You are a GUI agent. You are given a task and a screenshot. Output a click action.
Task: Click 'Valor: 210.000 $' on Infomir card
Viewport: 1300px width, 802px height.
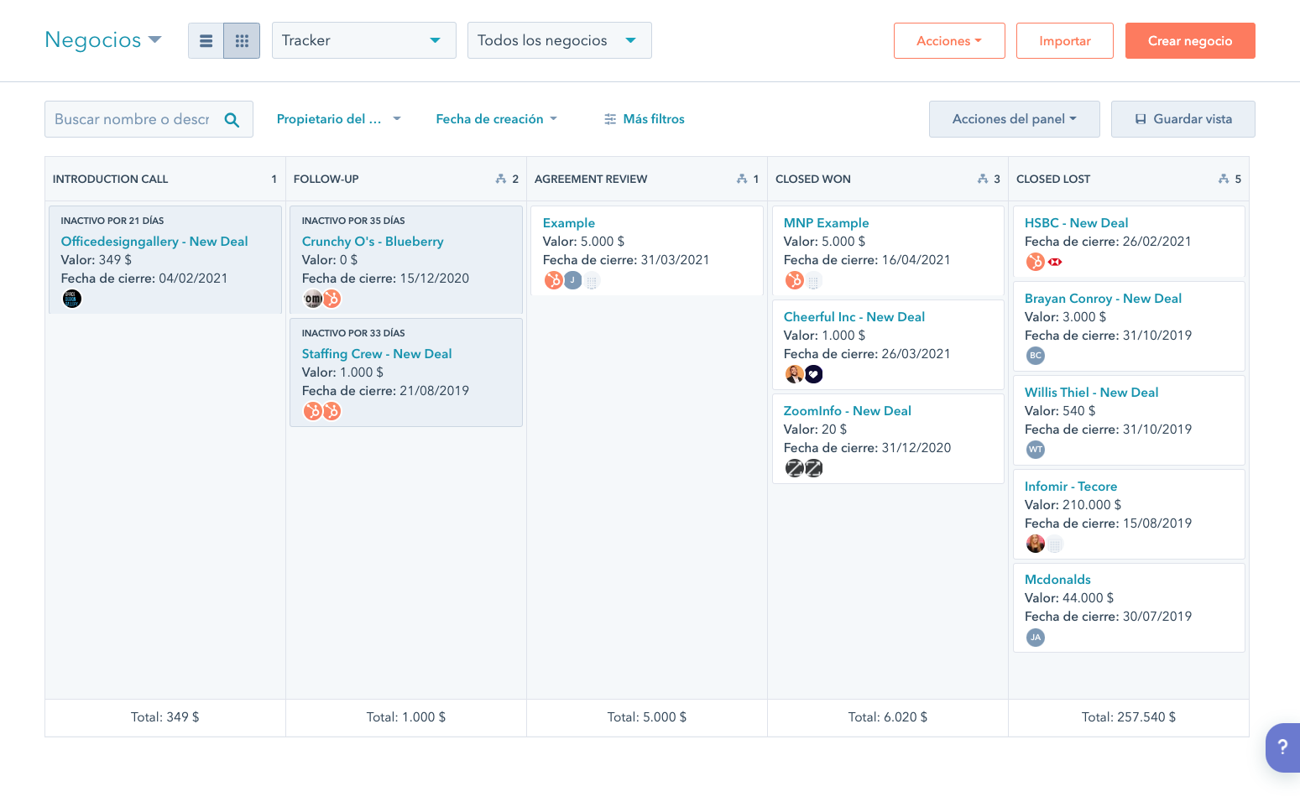[1073, 505]
